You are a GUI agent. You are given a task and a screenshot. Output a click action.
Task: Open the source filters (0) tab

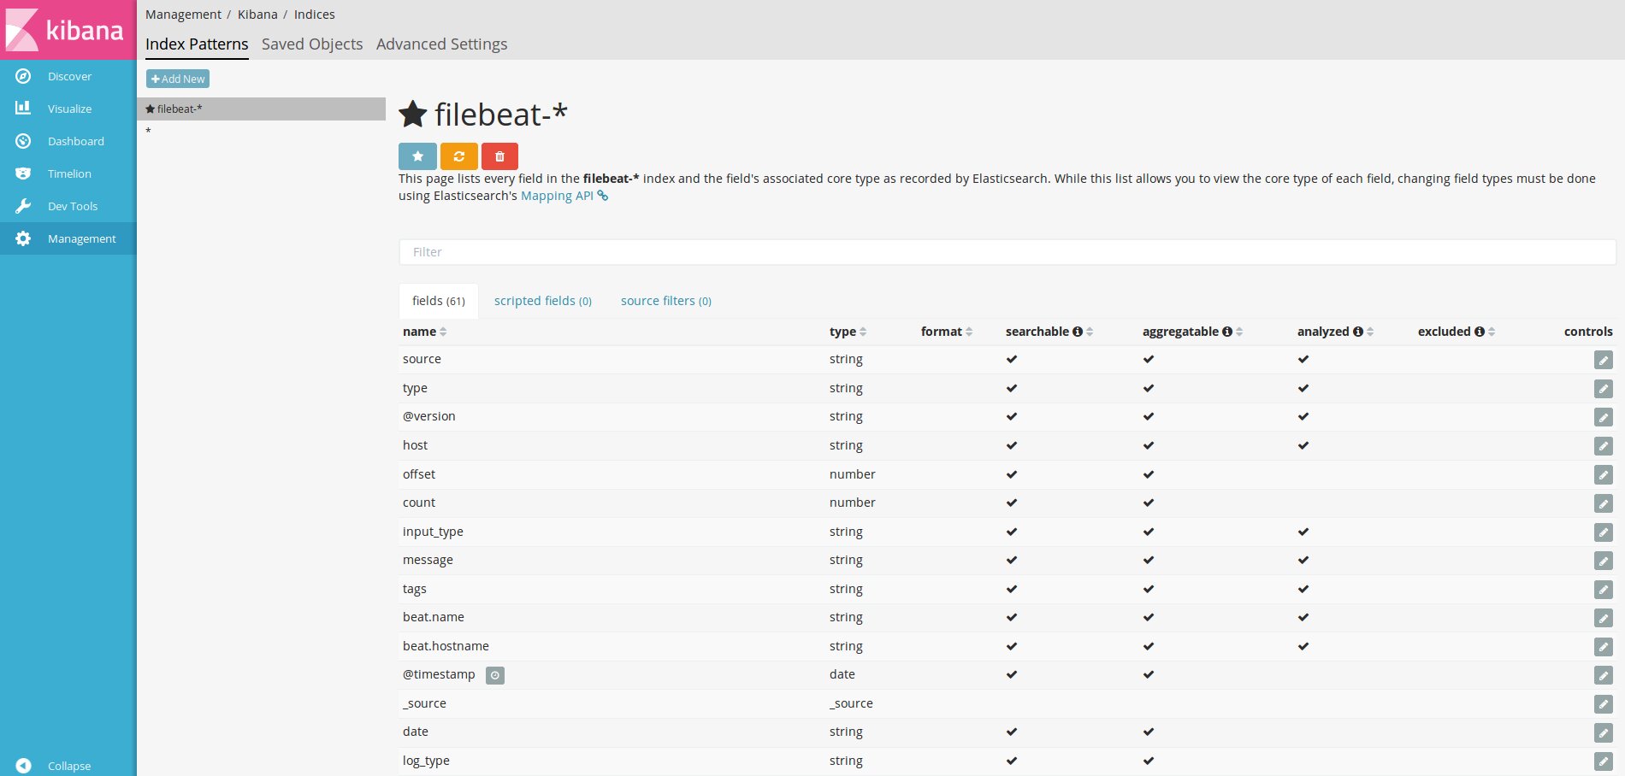click(x=666, y=301)
